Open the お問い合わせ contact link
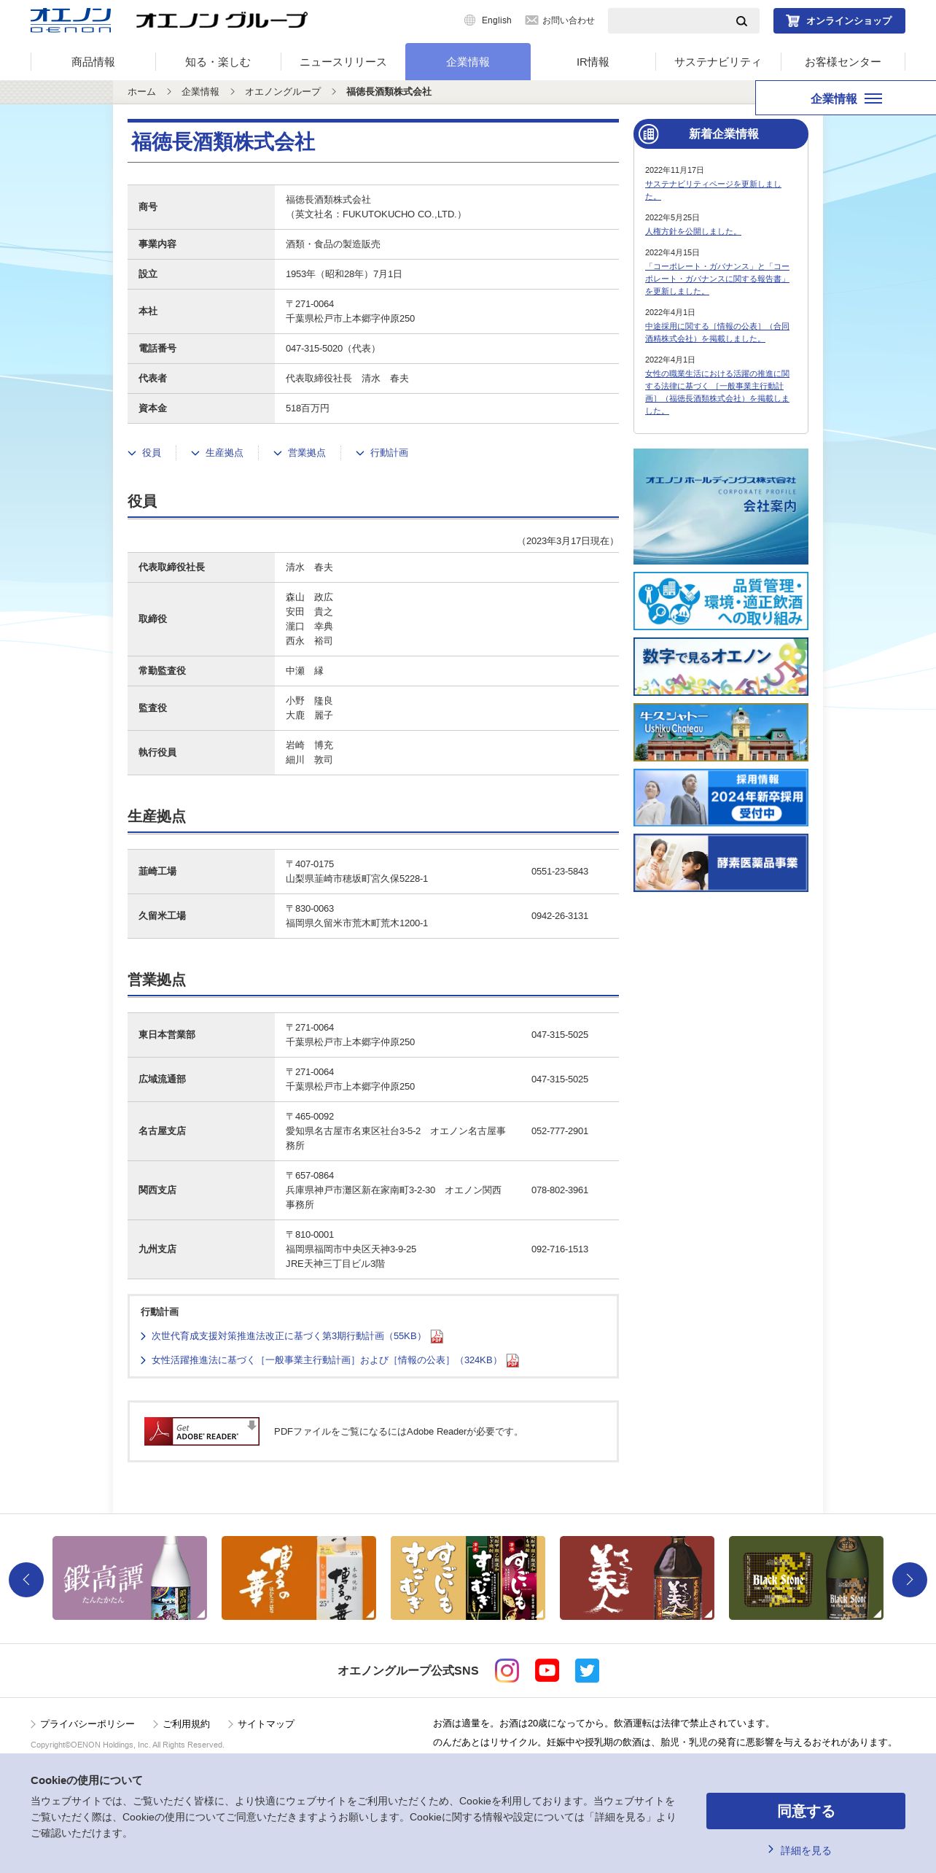 point(560,20)
